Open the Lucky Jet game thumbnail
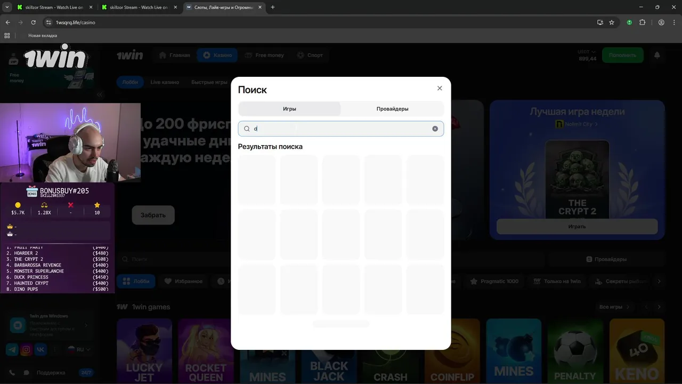Viewport: 682px width, 384px height. [x=144, y=351]
